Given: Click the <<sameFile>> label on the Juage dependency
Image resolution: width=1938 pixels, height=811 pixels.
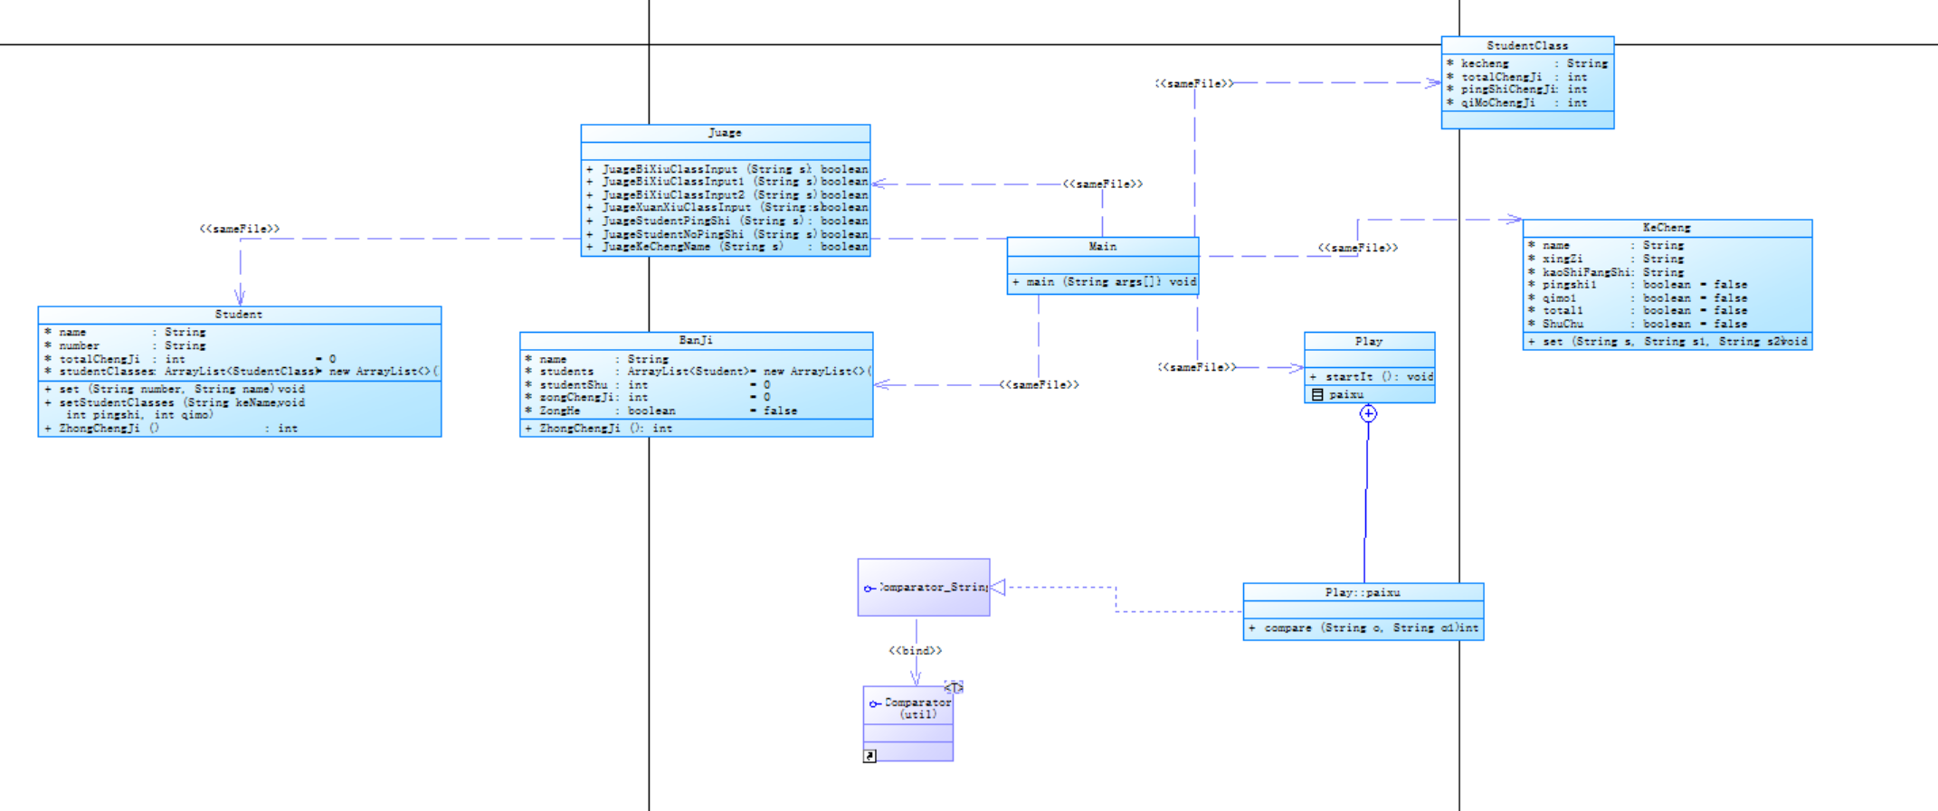Looking at the screenshot, I should coord(1103,184).
